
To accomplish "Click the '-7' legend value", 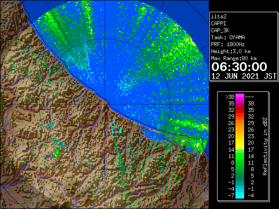I will tap(231, 195).
